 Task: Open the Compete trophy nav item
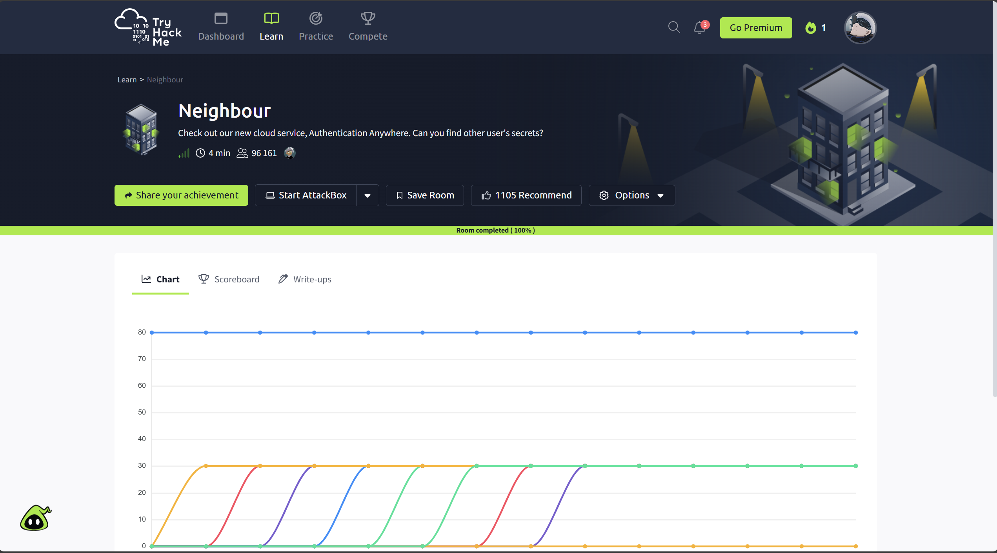pos(368,27)
